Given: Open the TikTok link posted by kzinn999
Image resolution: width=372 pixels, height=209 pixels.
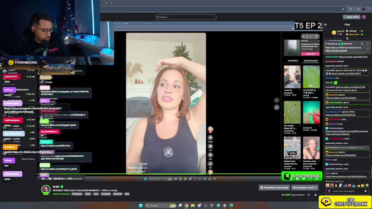Looking at the screenshot, I should [x=350, y=87].
